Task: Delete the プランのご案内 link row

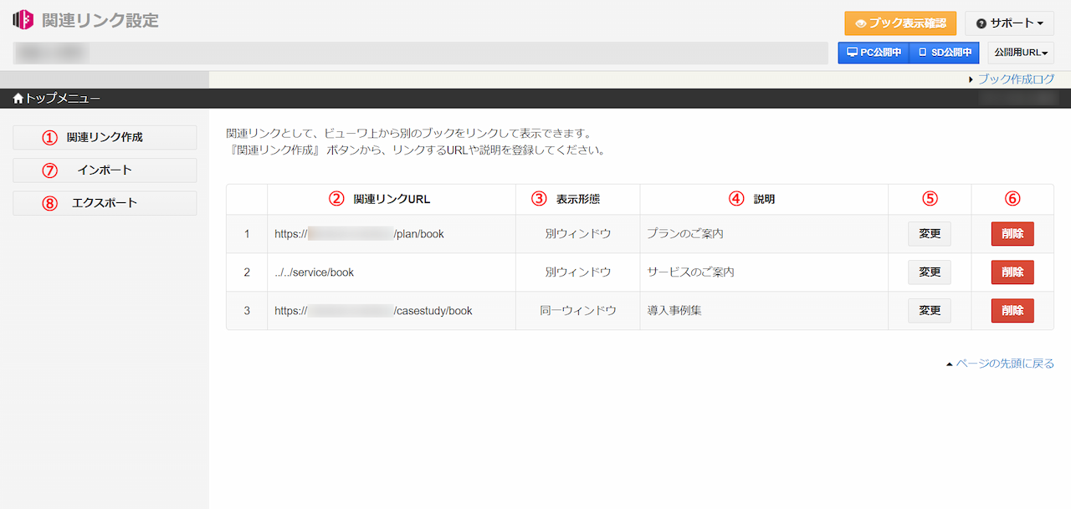Action: [x=1012, y=234]
